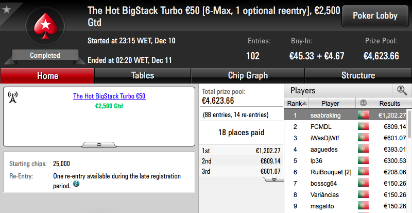Switch to the Tables tab
This screenshot has width=412, height=213.
coord(143,76)
